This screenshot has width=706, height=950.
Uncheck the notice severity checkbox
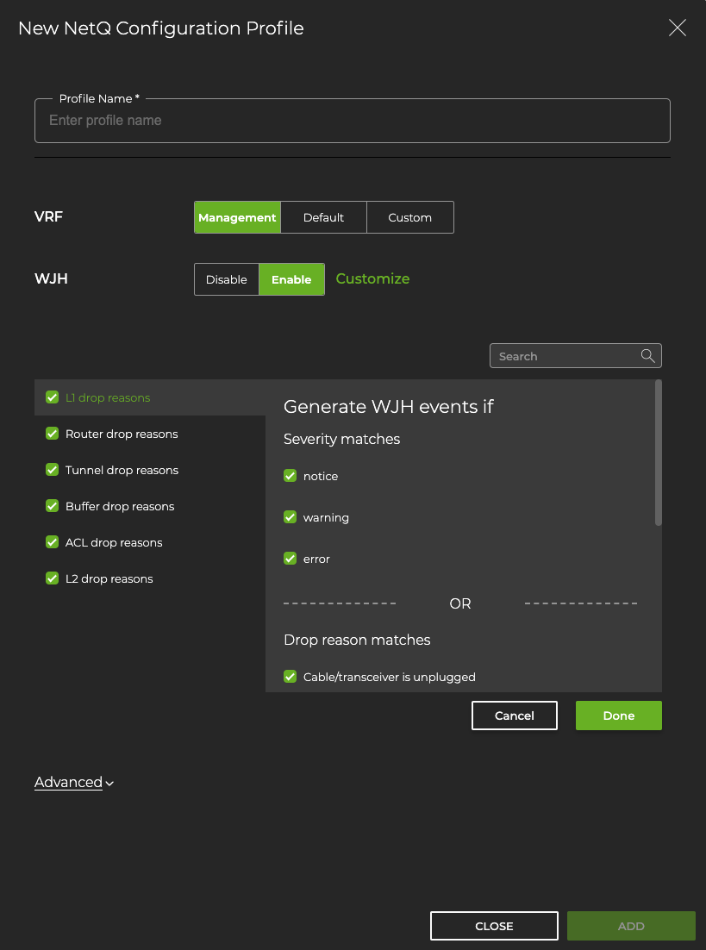[290, 475]
